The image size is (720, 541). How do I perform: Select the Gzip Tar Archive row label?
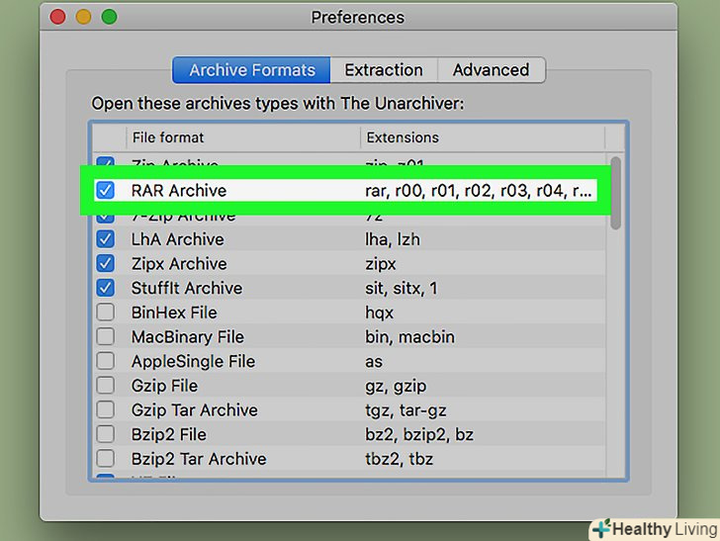[x=194, y=410]
